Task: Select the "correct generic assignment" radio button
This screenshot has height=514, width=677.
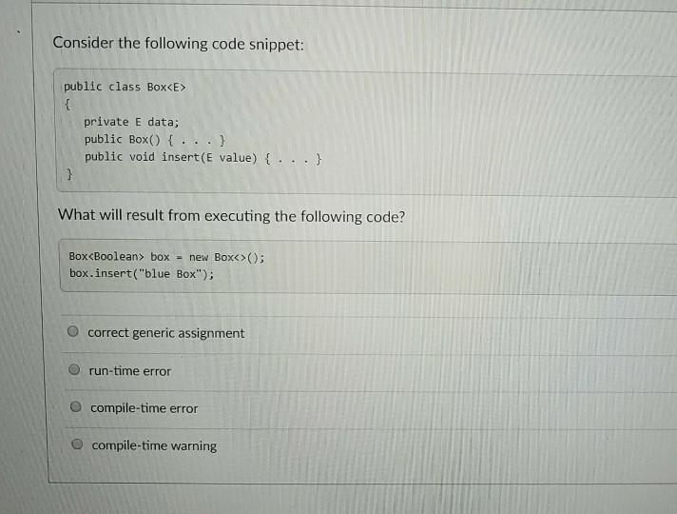Action: (73, 331)
